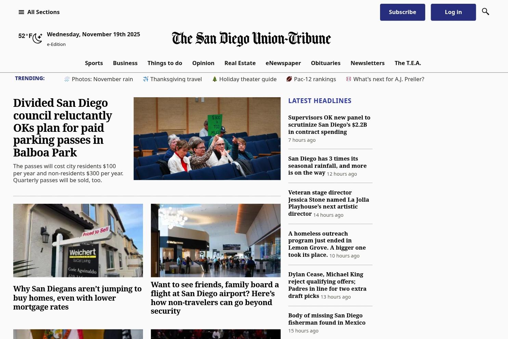
Task: Open the Business section
Action: click(125, 63)
